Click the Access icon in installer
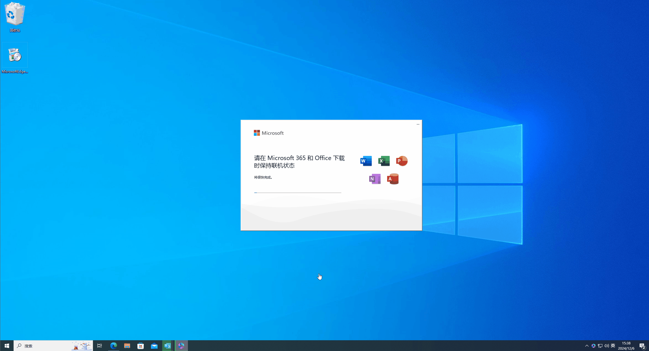This screenshot has width=649, height=351. click(393, 179)
